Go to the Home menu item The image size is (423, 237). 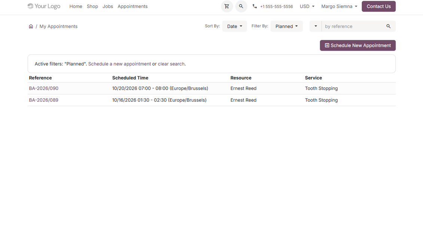pos(76,6)
